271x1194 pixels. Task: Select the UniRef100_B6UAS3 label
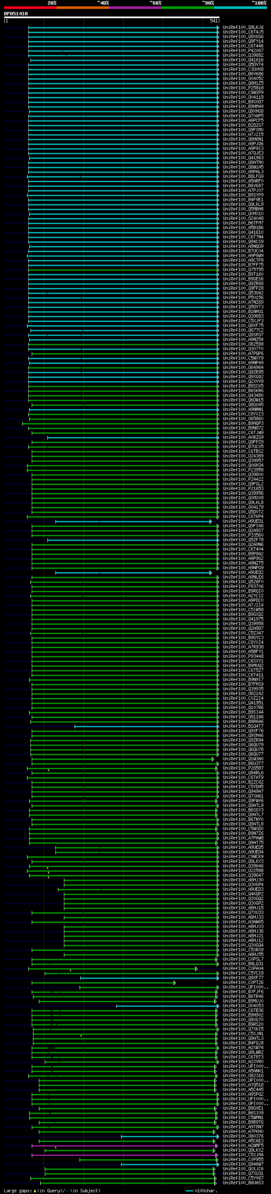tap(243, 1183)
